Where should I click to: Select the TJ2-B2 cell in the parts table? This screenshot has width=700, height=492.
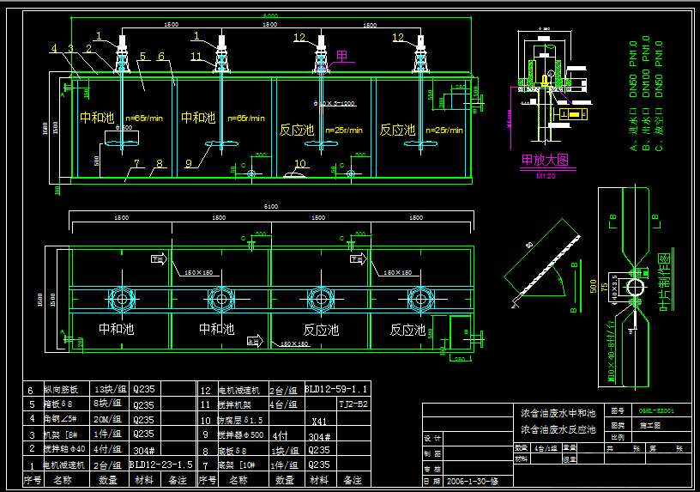(x=353, y=404)
